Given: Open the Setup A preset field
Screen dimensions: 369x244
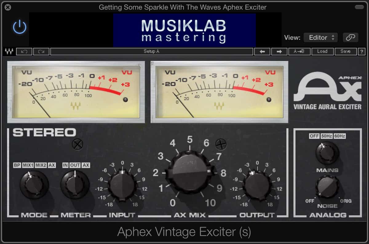Looking at the screenshot, I should pyautogui.click(x=152, y=52).
